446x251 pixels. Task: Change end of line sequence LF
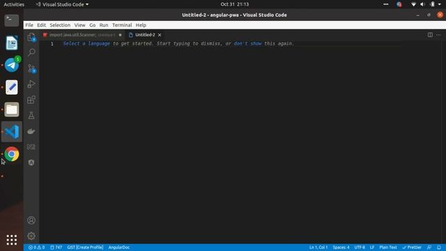(x=371, y=248)
